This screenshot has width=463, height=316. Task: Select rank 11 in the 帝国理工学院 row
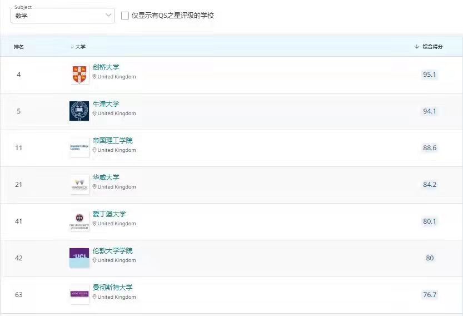click(x=18, y=148)
